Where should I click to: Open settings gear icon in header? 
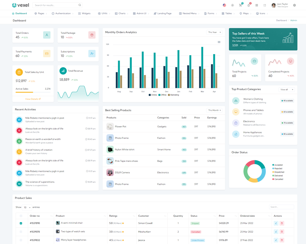pyautogui.click(x=295, y=5)
